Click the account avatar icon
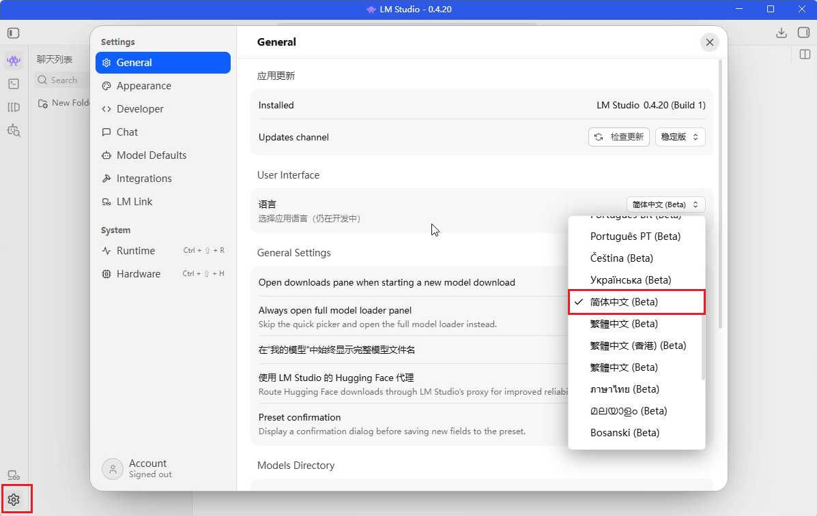The width and height of the screenshot is (817, 516). (x=113, y=469)
